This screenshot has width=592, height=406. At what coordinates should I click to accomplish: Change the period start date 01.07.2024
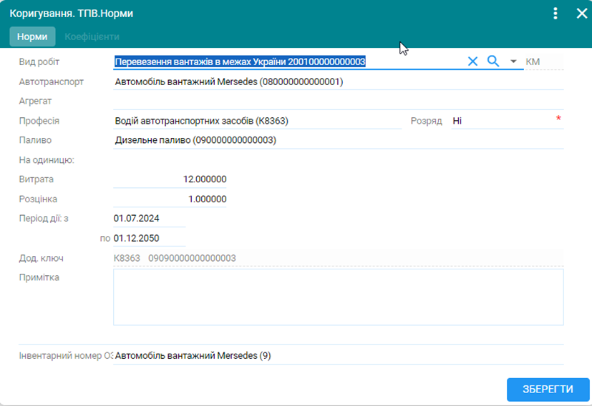pos(149,218)
